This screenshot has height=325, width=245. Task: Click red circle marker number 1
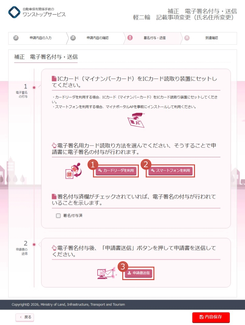point(93,164)
